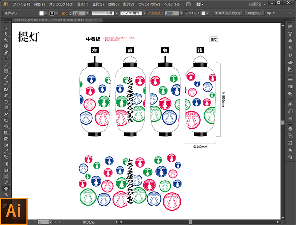Open the Appearance panel icon
The height and width of the screenshot is (225, 296).
[x=290, y=104]
